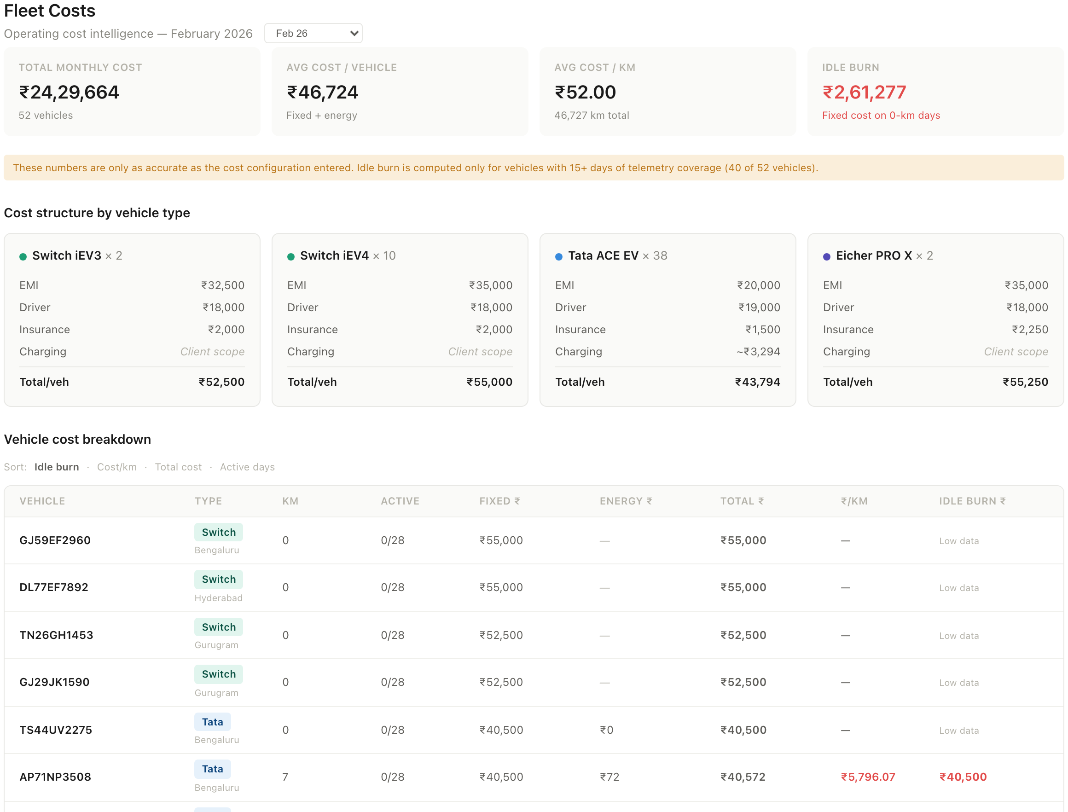This screenshot has width=1068, height=812.
Task: Click the purple dot beside Eicher PRO X
Action: [827, 255]
